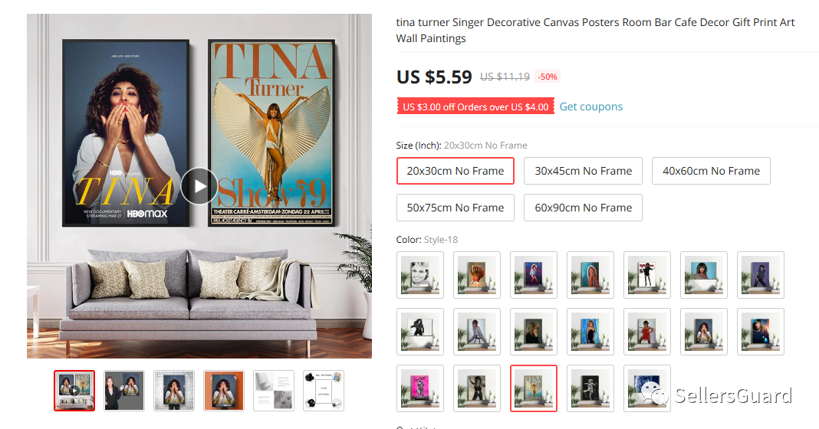819x429 pixels.
Task: Select the first style swatch in top row
Action: point(420,275)
